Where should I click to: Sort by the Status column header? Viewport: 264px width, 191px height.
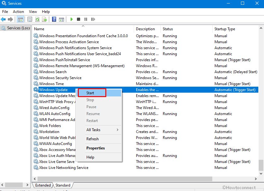click(x=186, y=29)
